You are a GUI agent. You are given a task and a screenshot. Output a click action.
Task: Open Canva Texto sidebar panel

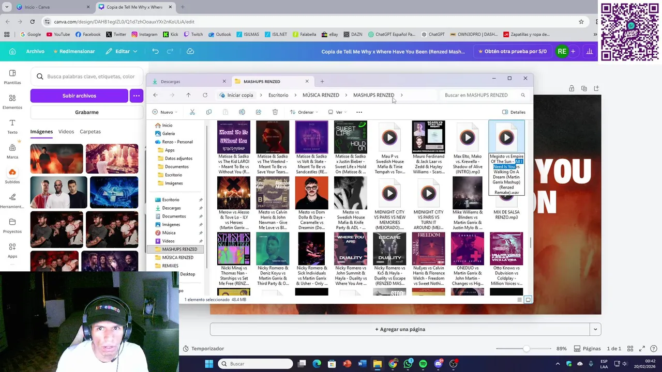coord(12,127)
